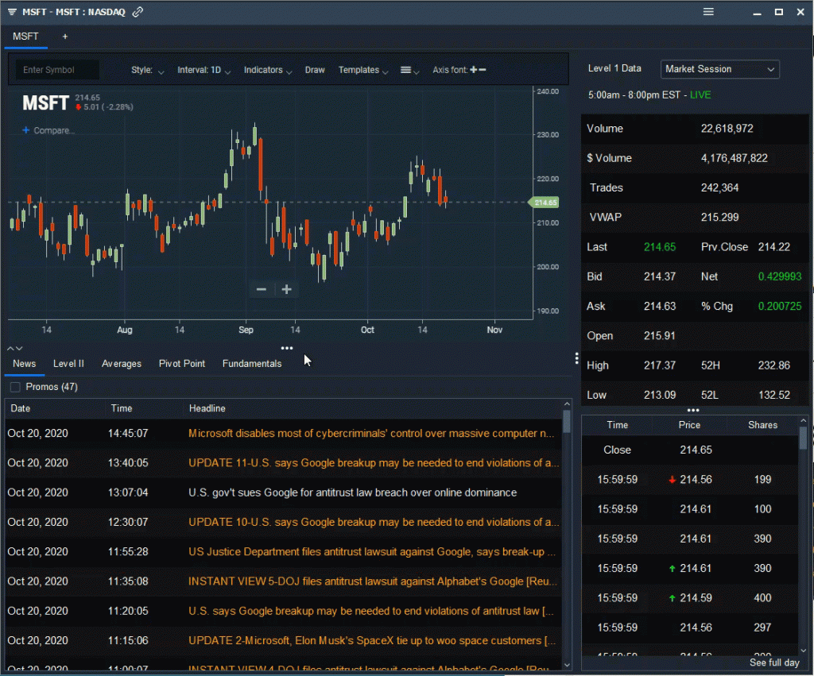Image resolution: width=814 pixels, height=676 pixels.
Task: Click the Enter Symbol input field
Action: click(56, 70)
